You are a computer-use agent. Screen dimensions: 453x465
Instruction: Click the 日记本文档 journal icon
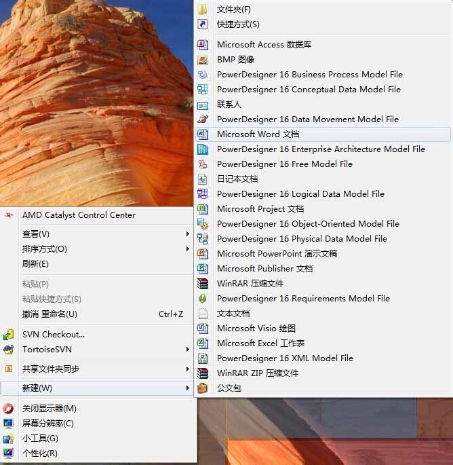pos(203,179)
